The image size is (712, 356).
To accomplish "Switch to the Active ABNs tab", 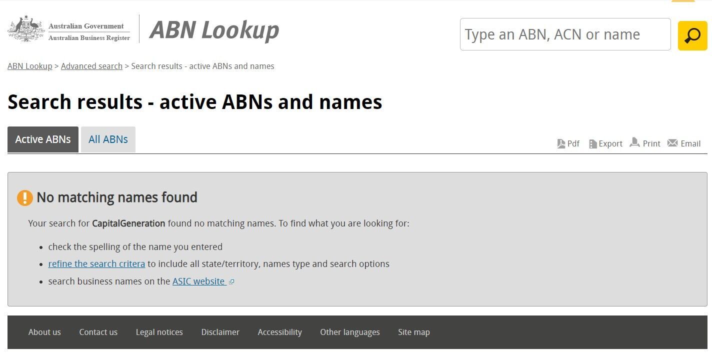I will pos(43,139).
